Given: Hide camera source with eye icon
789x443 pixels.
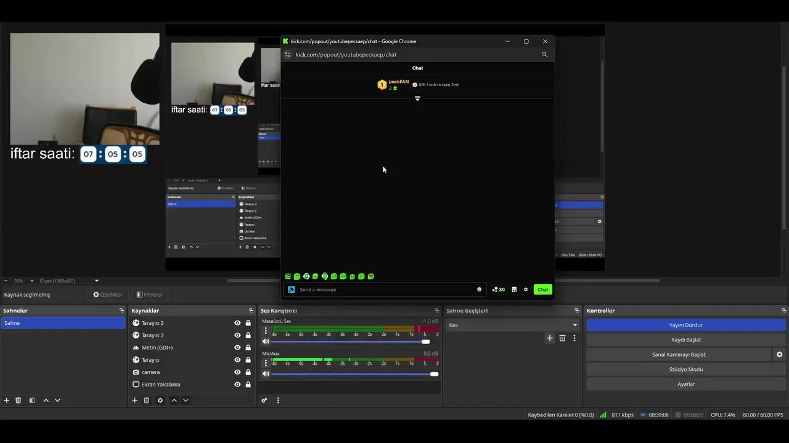Looking at the screenshot, I should [x=237, y=372].
